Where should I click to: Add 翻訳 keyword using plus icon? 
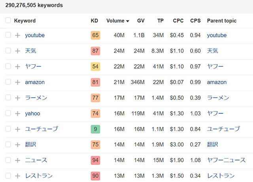(17, 145)
